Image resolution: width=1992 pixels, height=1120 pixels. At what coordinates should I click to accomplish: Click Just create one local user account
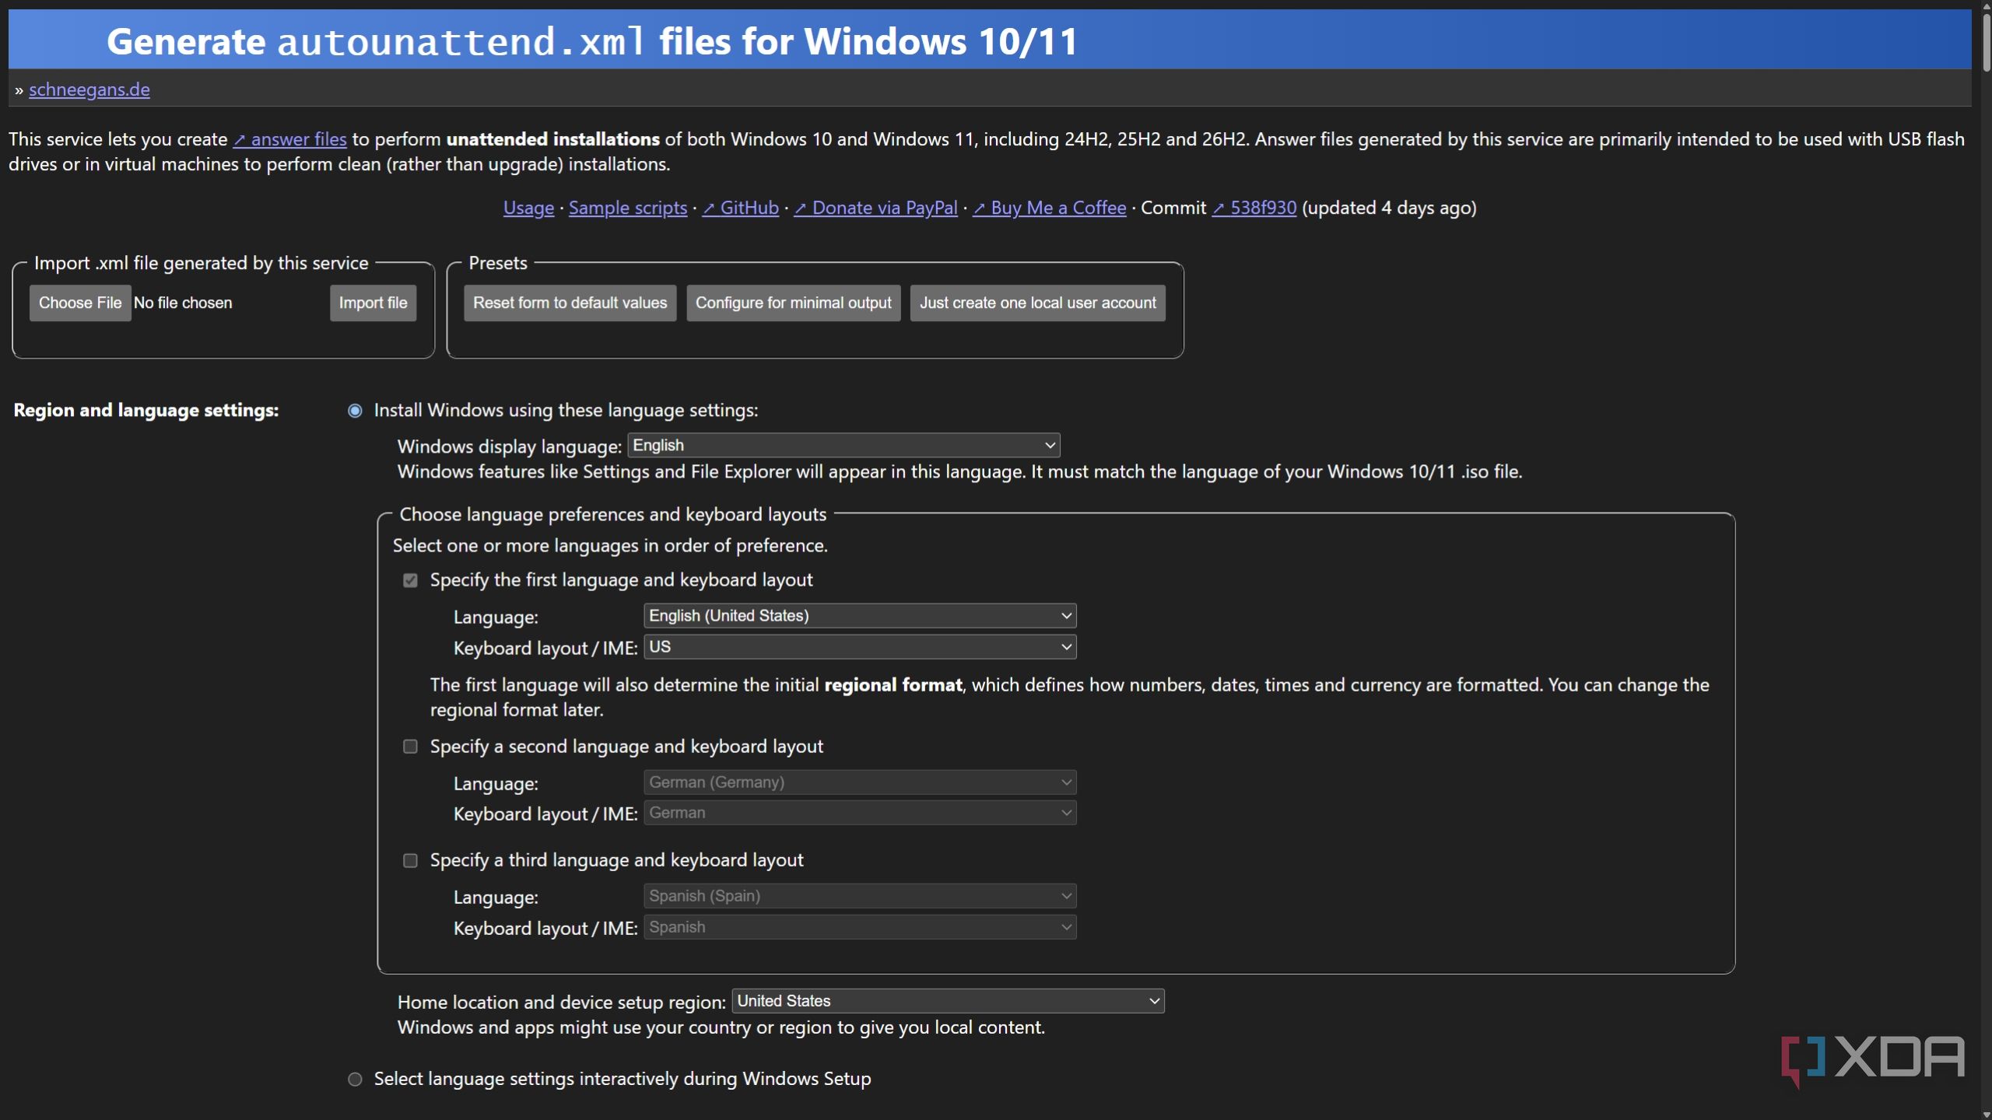tap(1038, 303)
